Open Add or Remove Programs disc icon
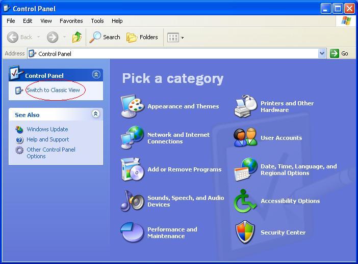Image resolution: width=358 pixels, height=264 pixels. 133,169
